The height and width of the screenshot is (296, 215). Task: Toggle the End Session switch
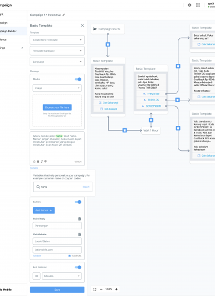[x=78, y=267]
